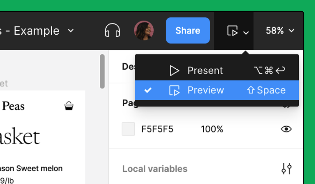Expand the file name dropdown chevron

(71, 31)
